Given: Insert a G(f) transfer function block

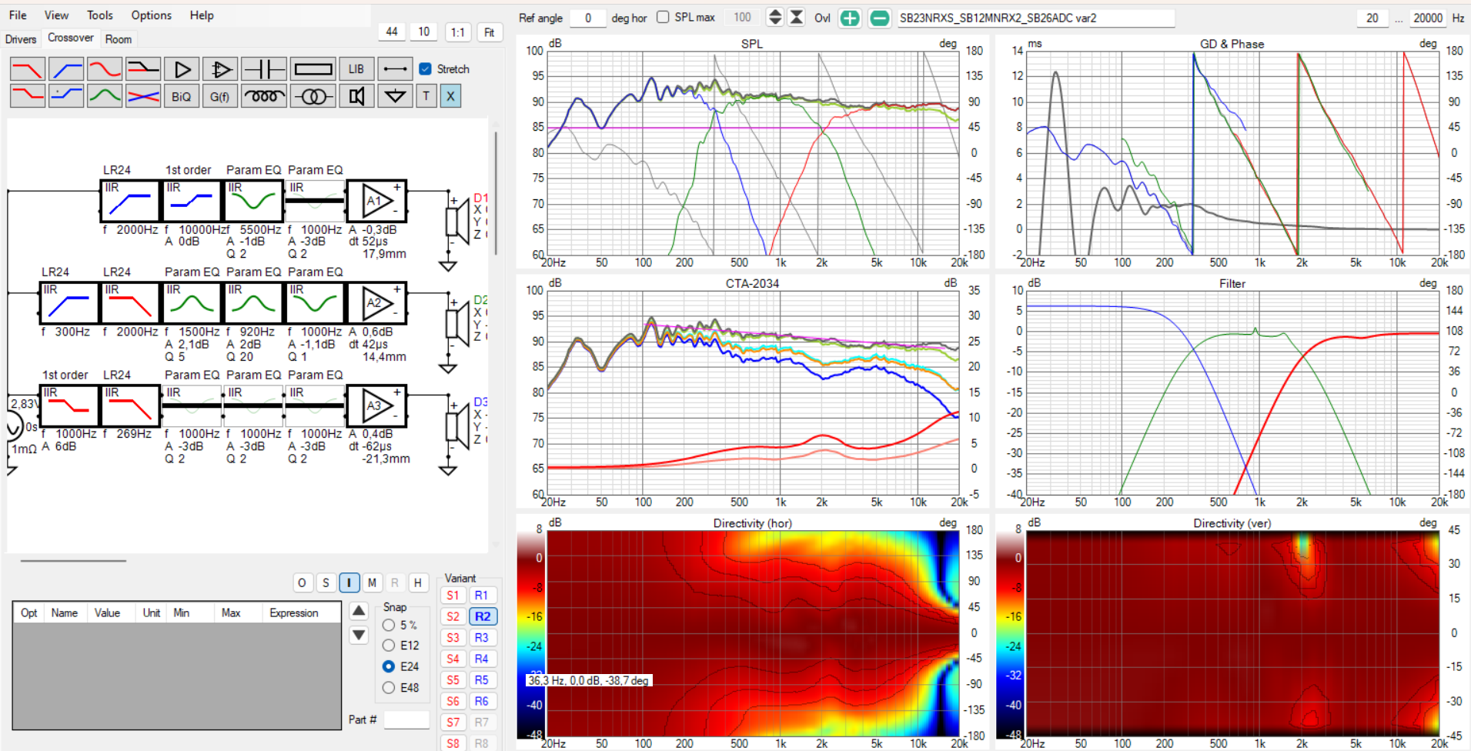Looking at the screenshot, I should point(220,96).
